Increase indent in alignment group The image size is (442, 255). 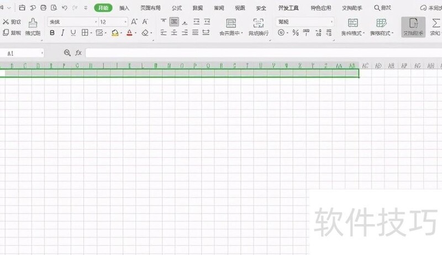pyautogui.click(x=207, y=22)
